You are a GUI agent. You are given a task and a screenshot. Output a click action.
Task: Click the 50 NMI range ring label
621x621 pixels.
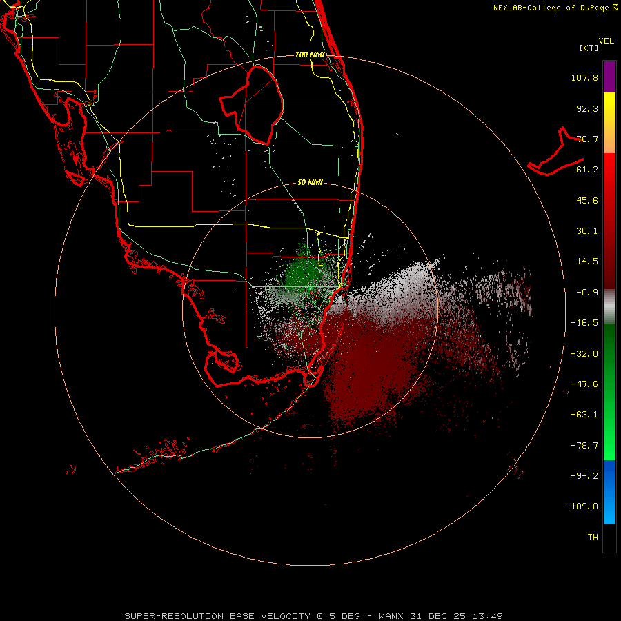310,182
